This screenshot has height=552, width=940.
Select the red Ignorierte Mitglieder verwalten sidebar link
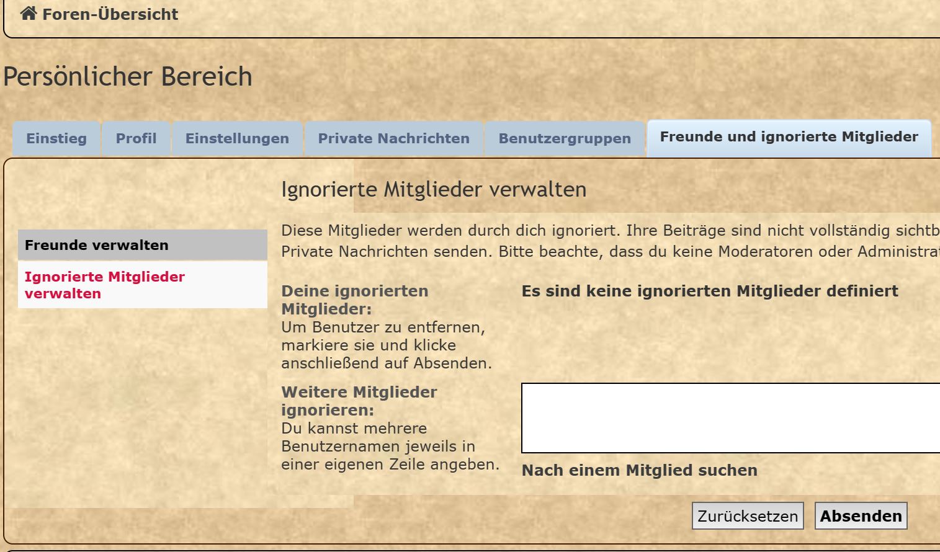click(104, 285)
